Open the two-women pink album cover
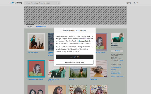Viewport: 151px width, 94px height. pyautogui.click(x=36, y=90)
